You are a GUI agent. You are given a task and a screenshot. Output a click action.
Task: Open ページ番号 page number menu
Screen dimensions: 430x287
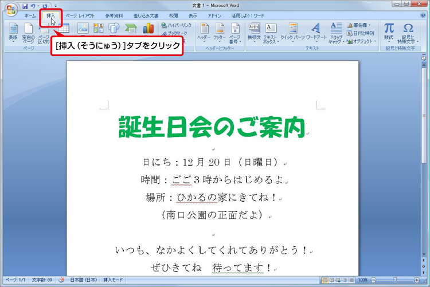235,33
